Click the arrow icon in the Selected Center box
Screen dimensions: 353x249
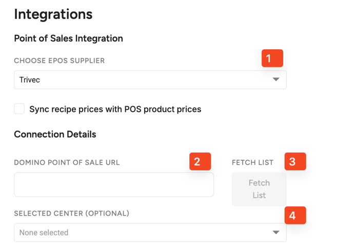(x=276, y=233)
